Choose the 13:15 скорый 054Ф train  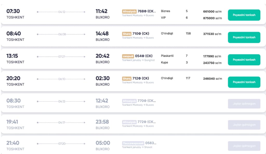point(244,60)
